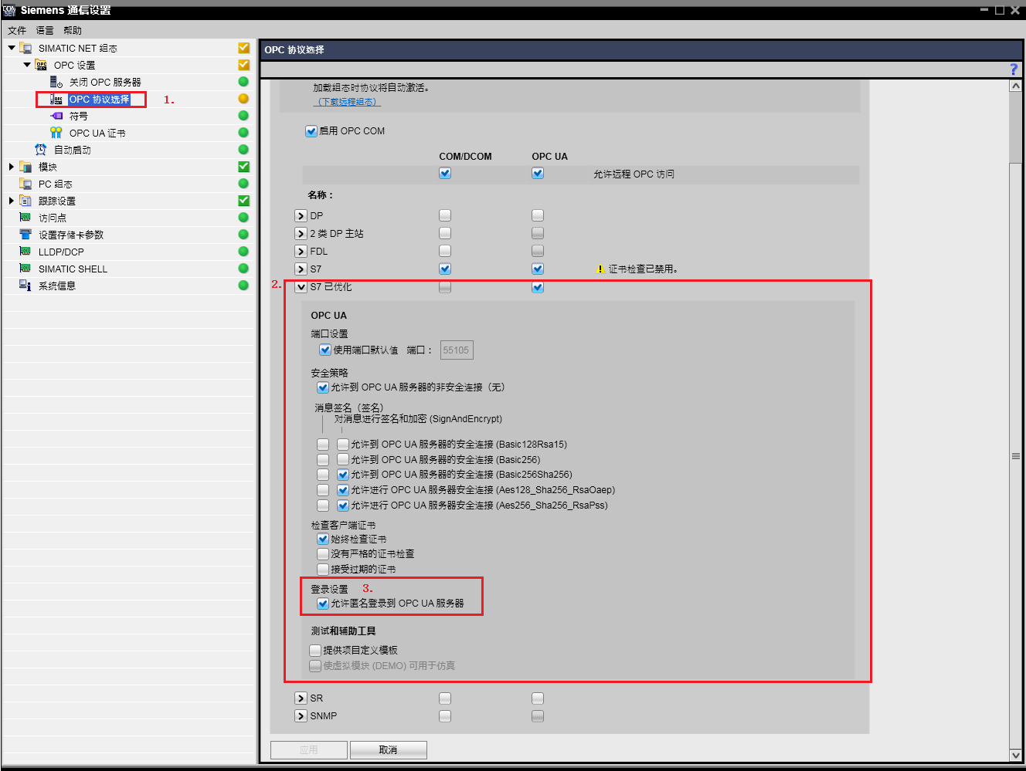Open the 帮助 menu

pos(73,31)
